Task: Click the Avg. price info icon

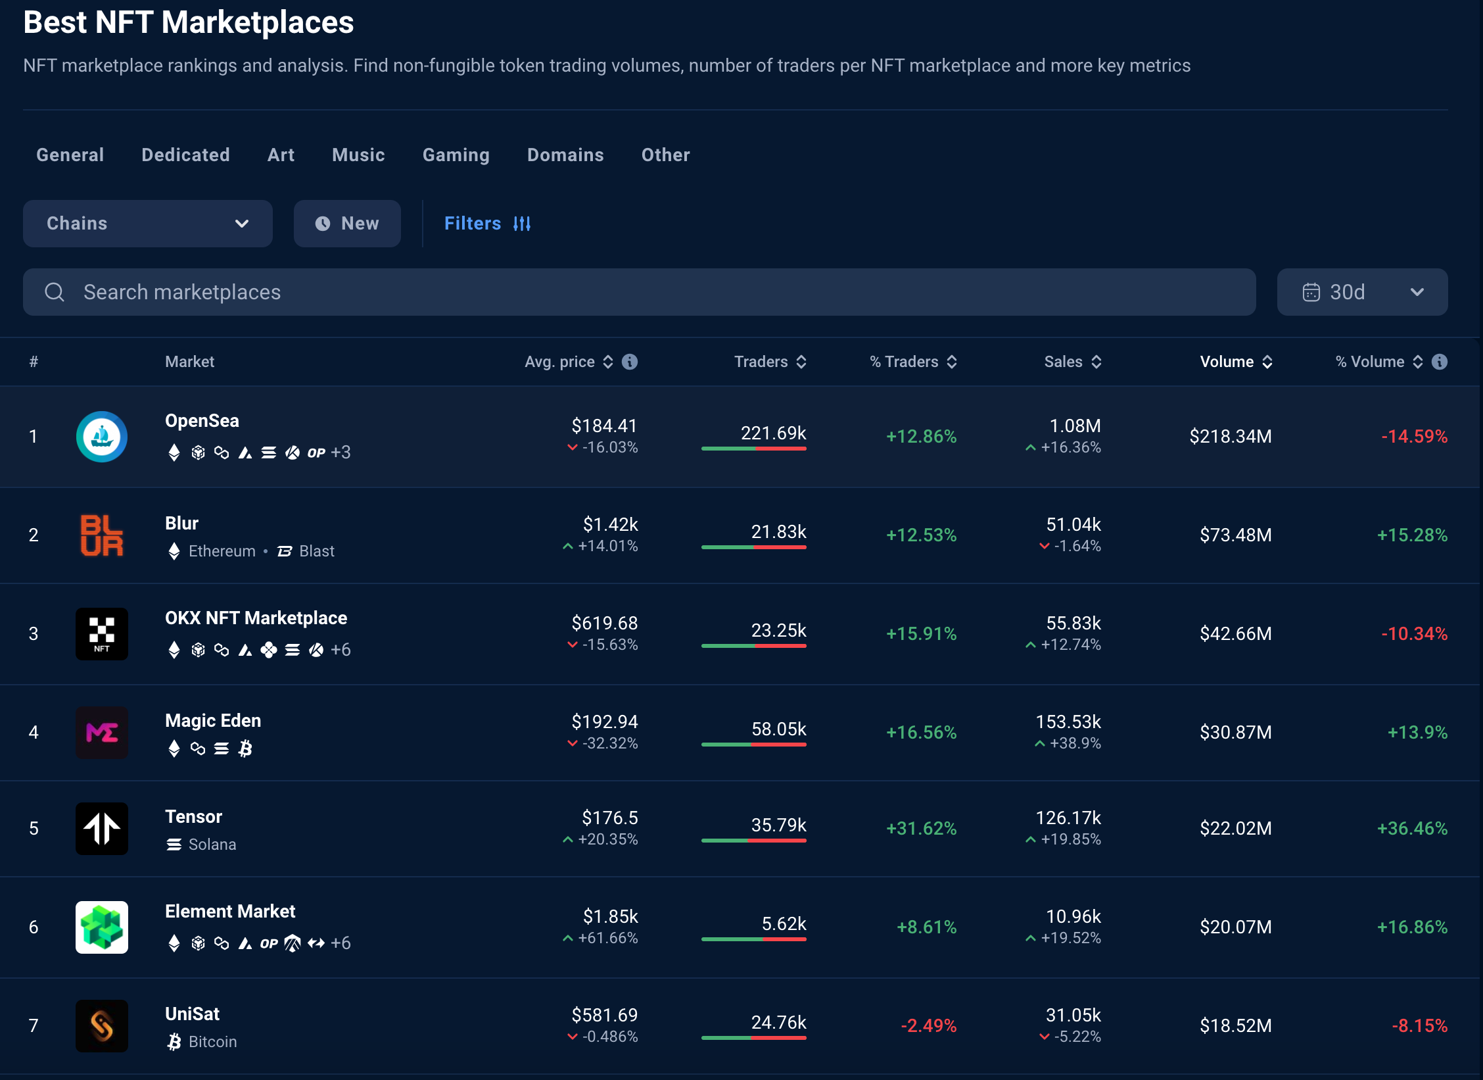Action: click(630, 362)
